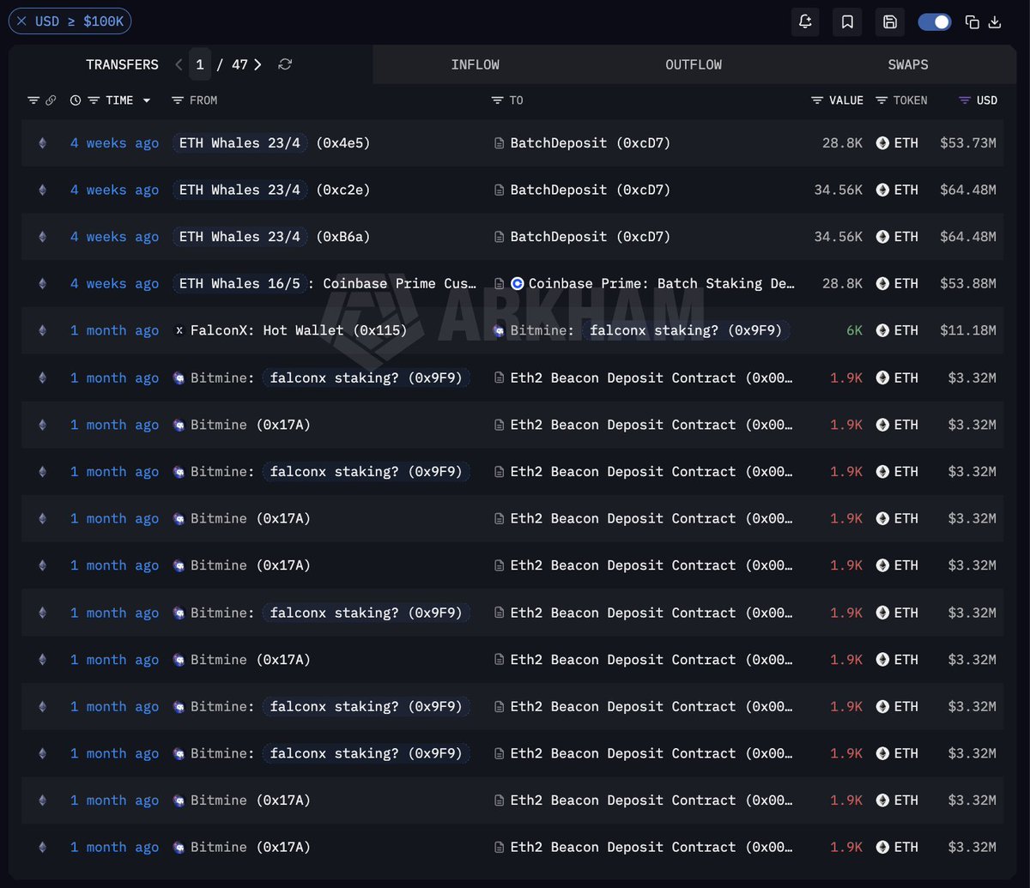Click contract document icon in $53.73M row
The height and width of the screenshot is (888, 1030).
499,143
